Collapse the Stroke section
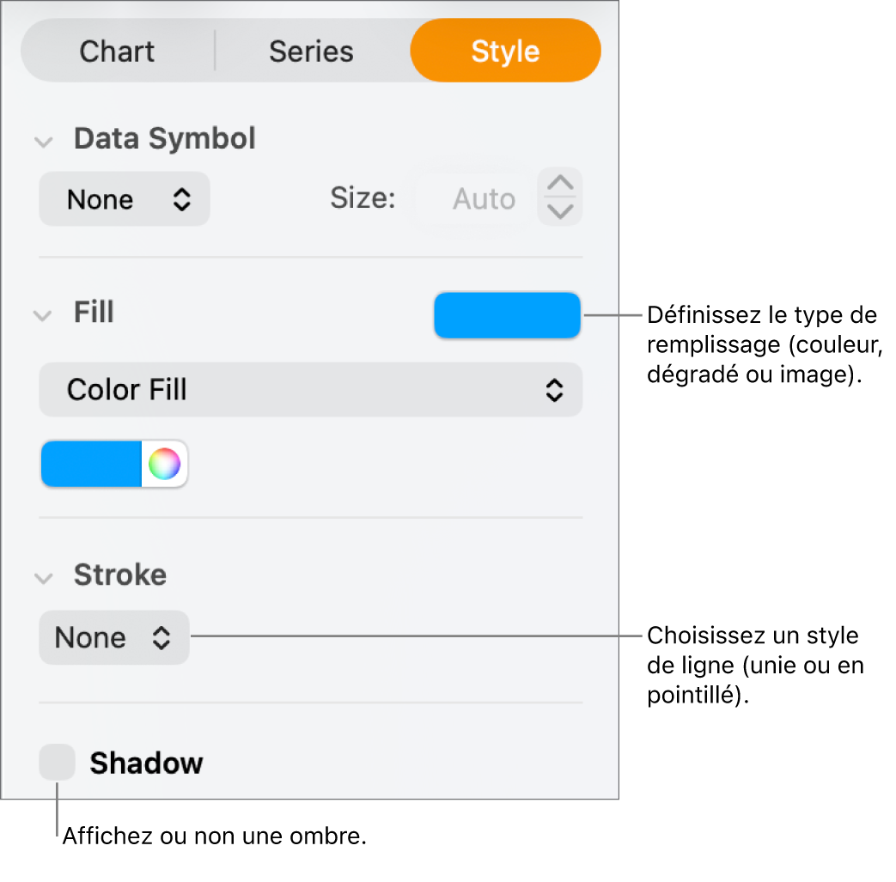896x882 pixels. [43, 578]
